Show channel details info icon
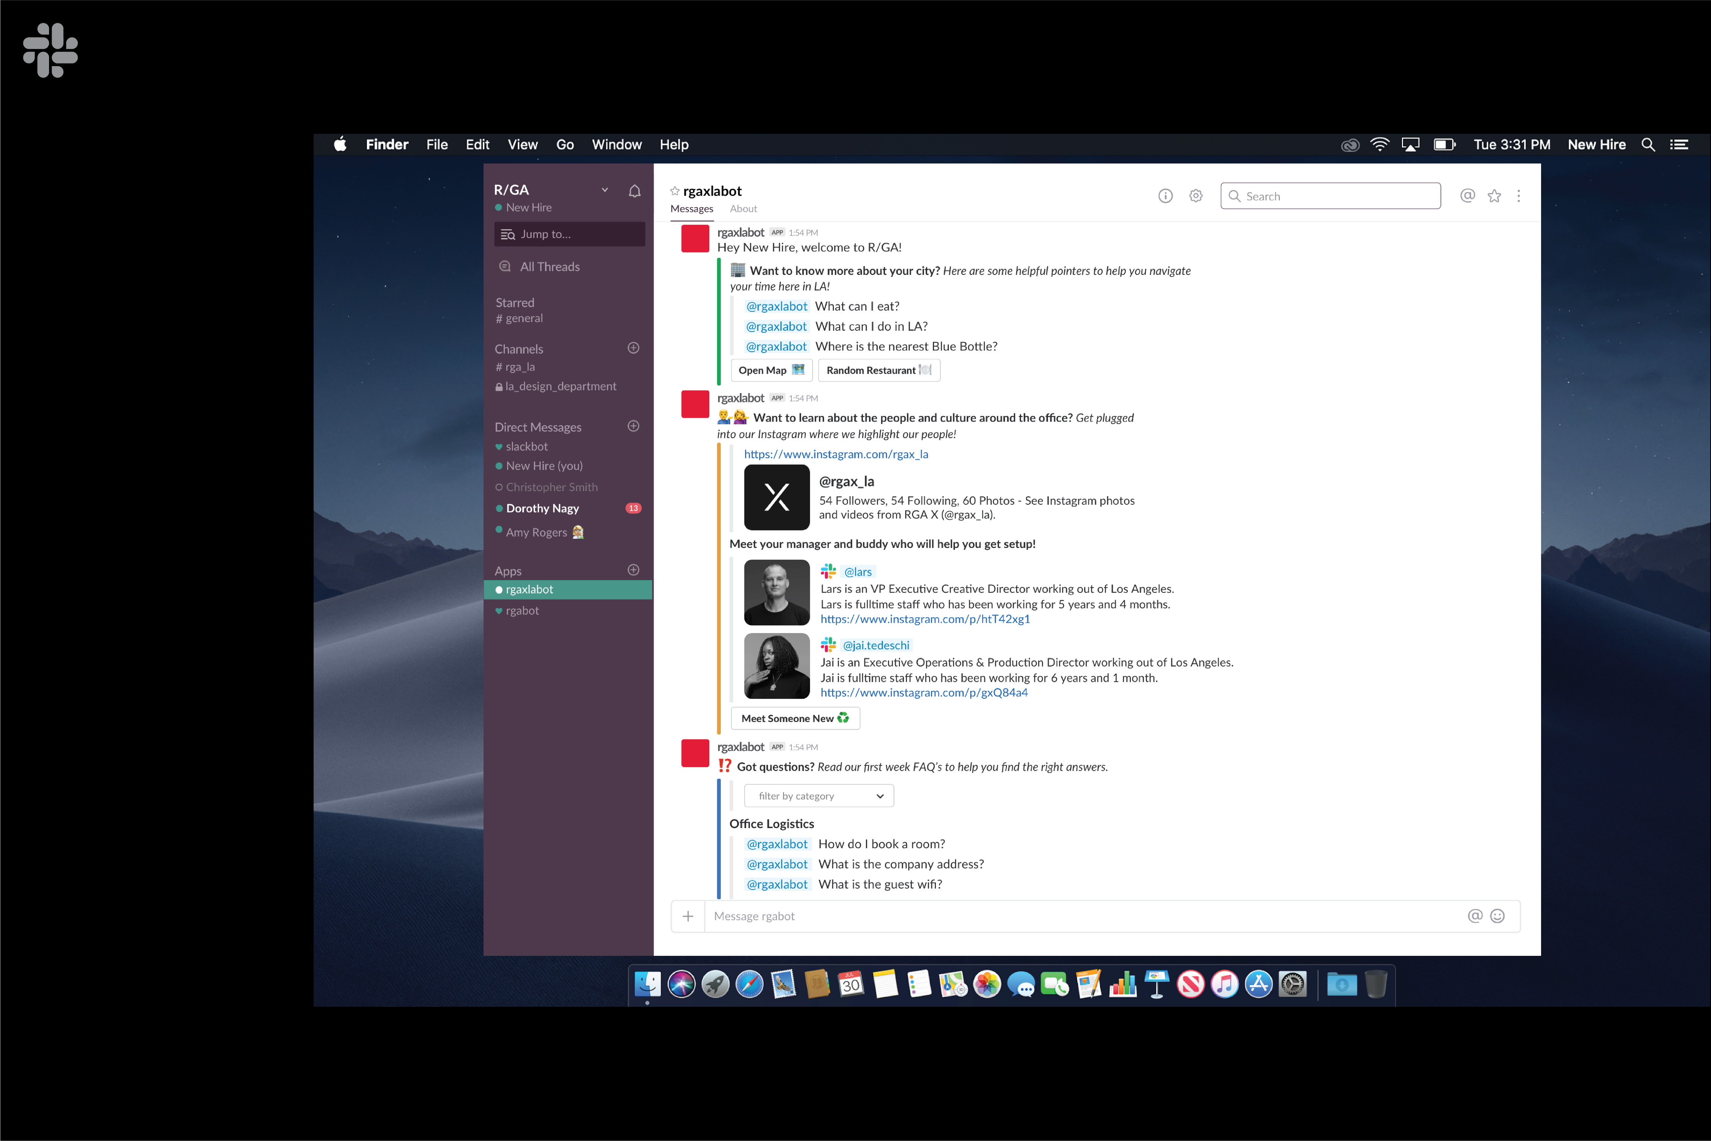The width and height of the screenshot is (1711, 1141). pos(1165,196)
